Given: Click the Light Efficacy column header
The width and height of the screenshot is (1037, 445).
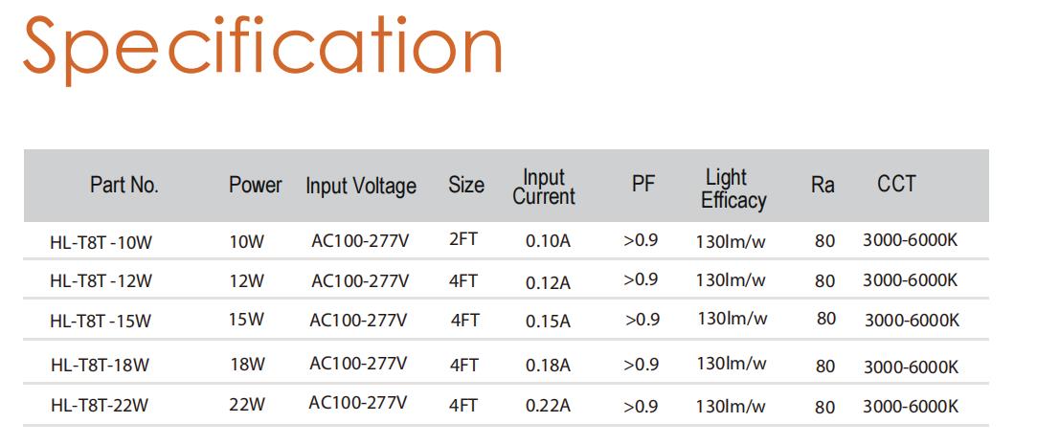Looking at the screenshot, I should [x=733, y=189].
